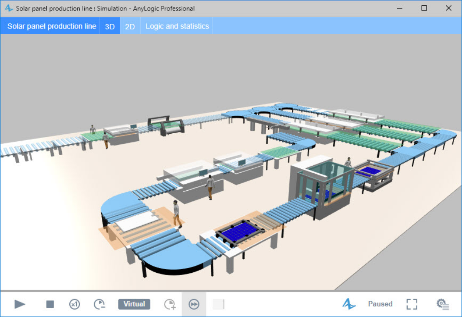Slow down the simulation speed

99,304
